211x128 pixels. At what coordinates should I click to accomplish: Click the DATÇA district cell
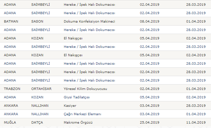pos(37,123)
